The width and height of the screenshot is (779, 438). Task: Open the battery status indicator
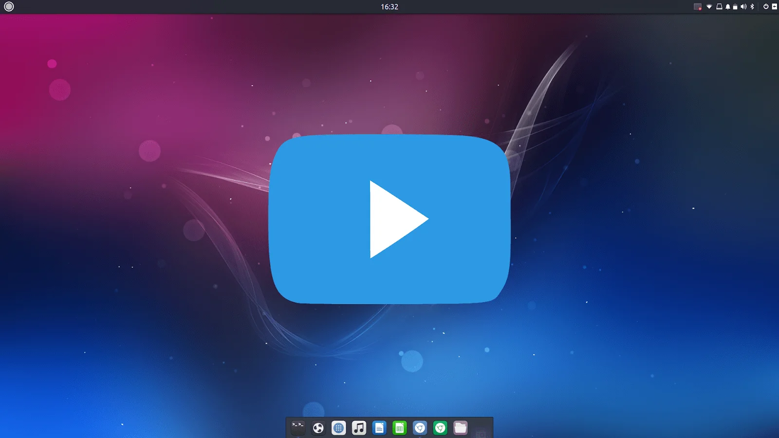735,7
